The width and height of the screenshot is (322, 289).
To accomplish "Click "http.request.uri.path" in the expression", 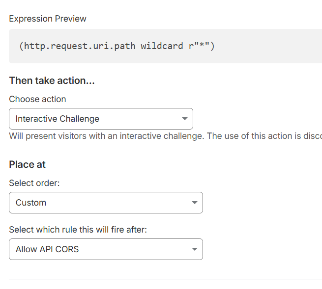I will [80, 46].
